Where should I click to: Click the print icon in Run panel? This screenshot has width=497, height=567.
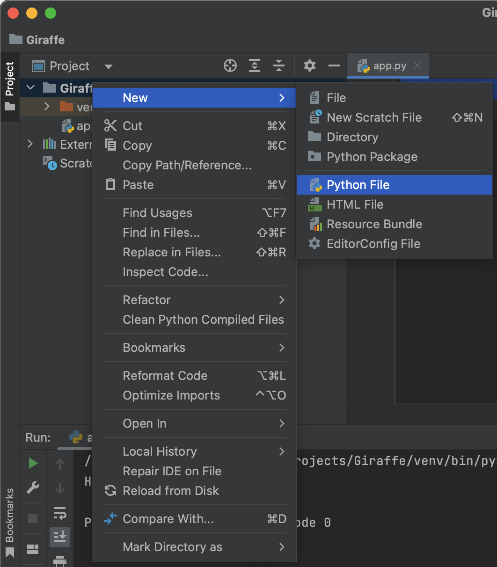click(60, 560)
